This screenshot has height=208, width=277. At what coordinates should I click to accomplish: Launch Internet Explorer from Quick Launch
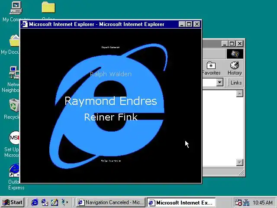(x=35, y=202)
